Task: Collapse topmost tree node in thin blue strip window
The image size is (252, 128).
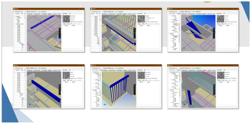Action: tap(15, 17)
